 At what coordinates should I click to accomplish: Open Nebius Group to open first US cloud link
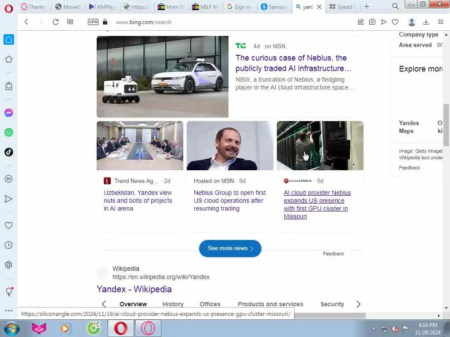tap(229, 201)
